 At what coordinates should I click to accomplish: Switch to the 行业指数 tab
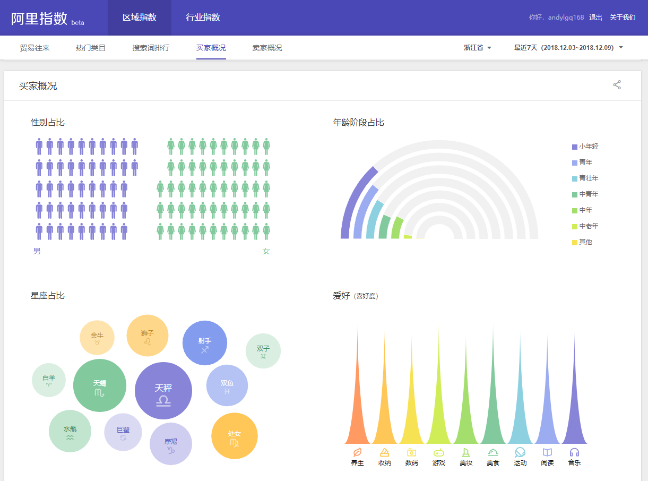pyautogui.click(x=203, y=18)
